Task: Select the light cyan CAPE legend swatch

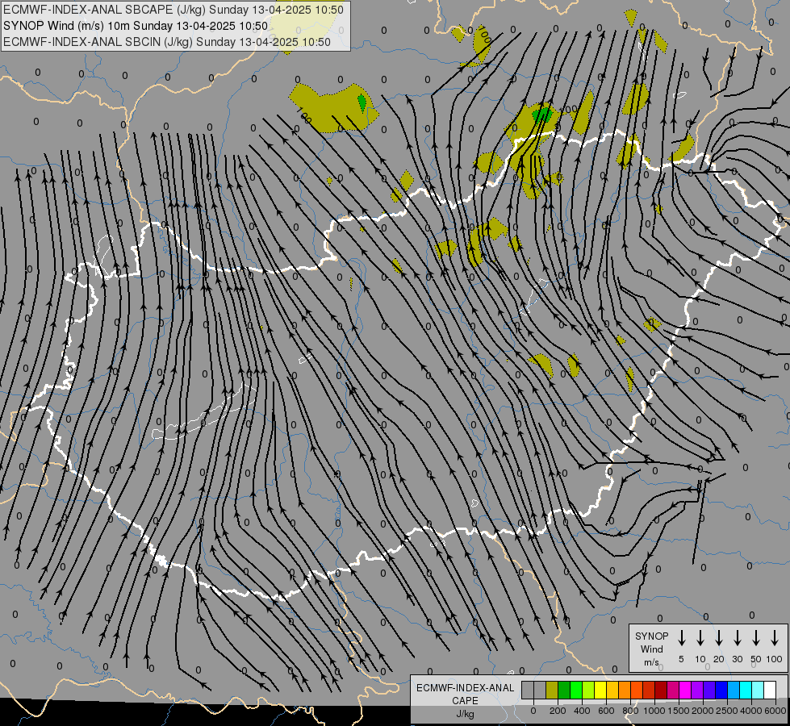Action: [x=758, y=691]
